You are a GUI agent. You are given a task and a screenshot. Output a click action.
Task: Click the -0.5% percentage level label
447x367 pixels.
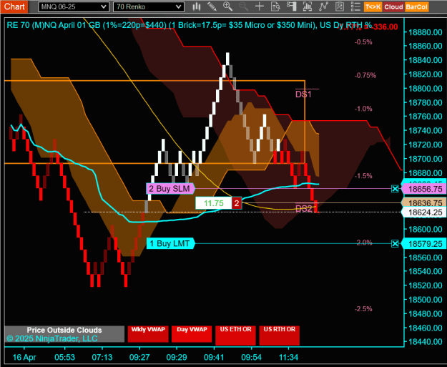pyautogui.click(x=363, y=42)
